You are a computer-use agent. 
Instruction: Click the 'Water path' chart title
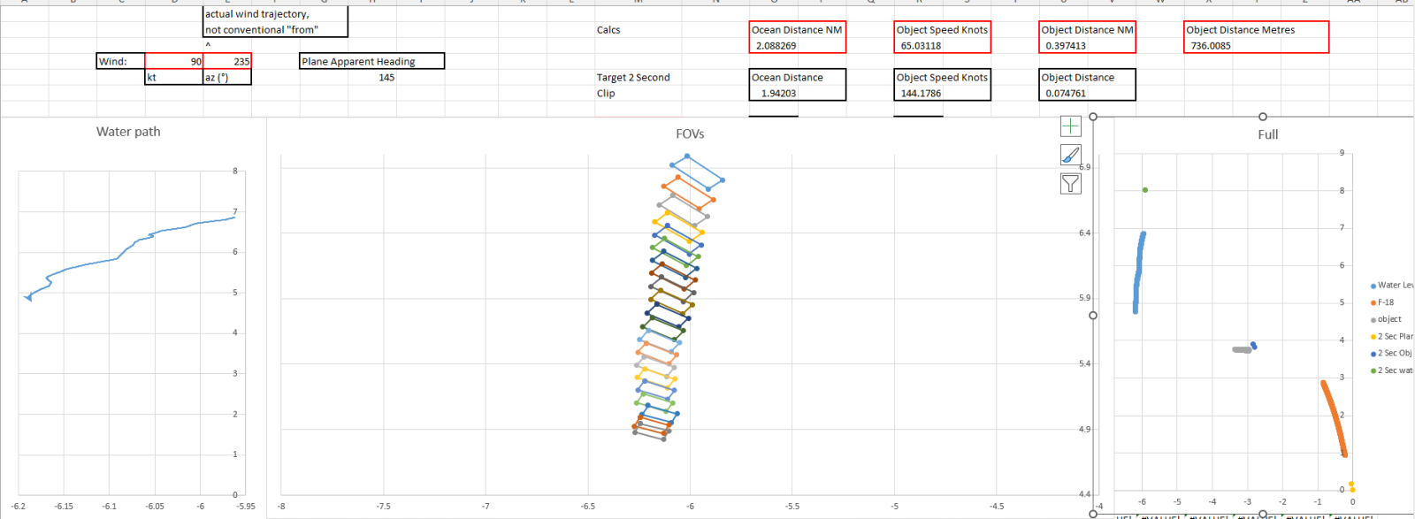pos(128,132)
